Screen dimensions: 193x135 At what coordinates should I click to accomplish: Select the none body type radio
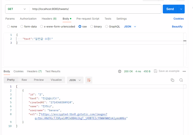pyautogui.click(x=8, y=27)
